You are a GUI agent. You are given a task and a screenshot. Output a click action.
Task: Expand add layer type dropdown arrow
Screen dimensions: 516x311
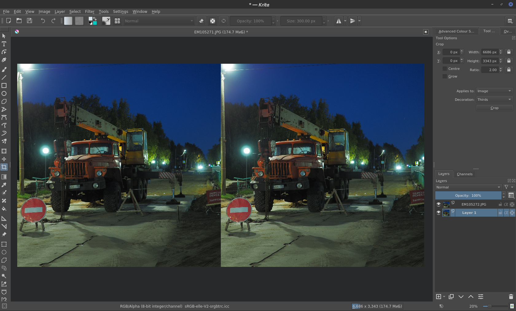[x=444, y=297]
